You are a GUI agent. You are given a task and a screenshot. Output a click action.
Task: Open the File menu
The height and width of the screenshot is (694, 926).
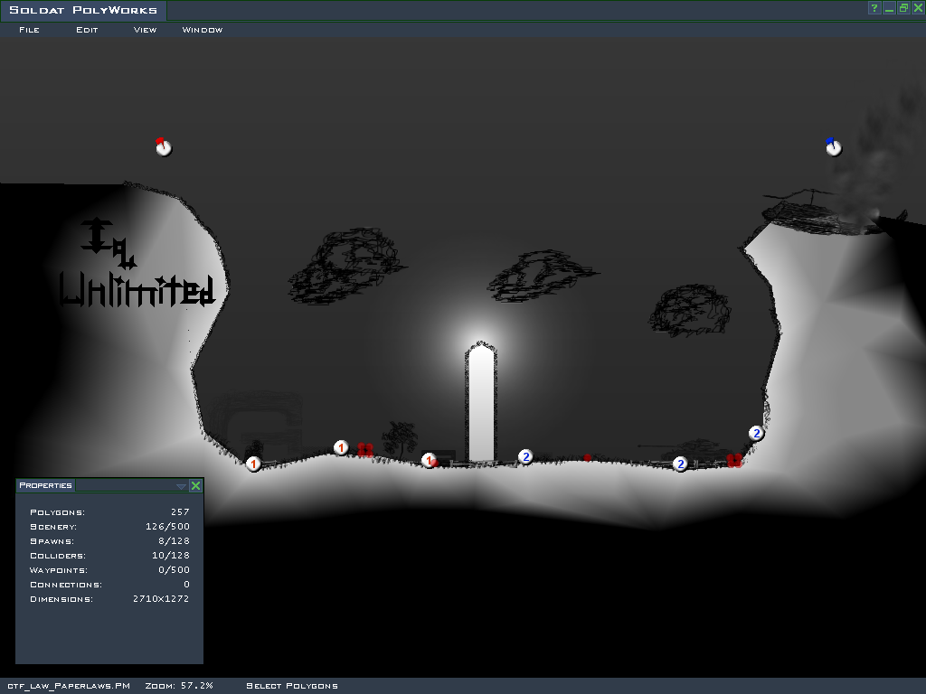[29, 30]
